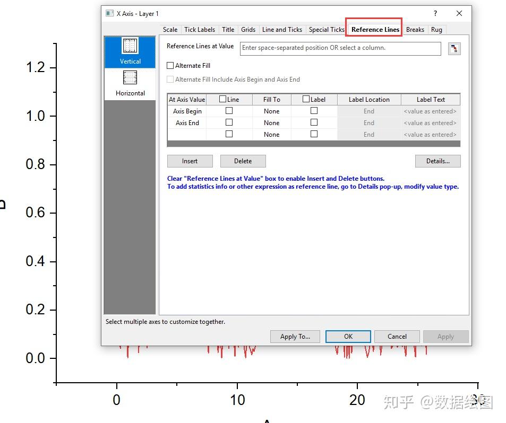Click the Details button
The height and width of the screenshot is (423, 506).
click(x=438, y=161)
